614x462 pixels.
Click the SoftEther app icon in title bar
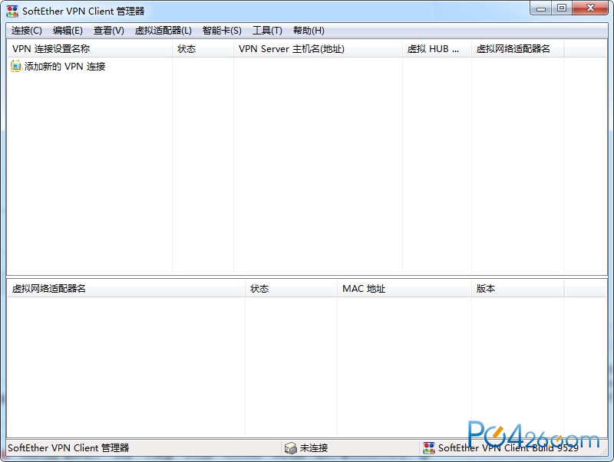[12, 11]
